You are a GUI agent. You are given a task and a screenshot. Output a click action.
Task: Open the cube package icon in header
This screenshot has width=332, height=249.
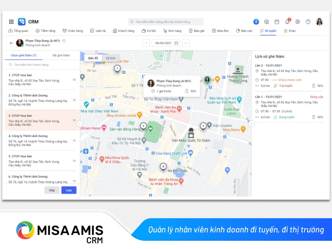(x=267, y=22)
